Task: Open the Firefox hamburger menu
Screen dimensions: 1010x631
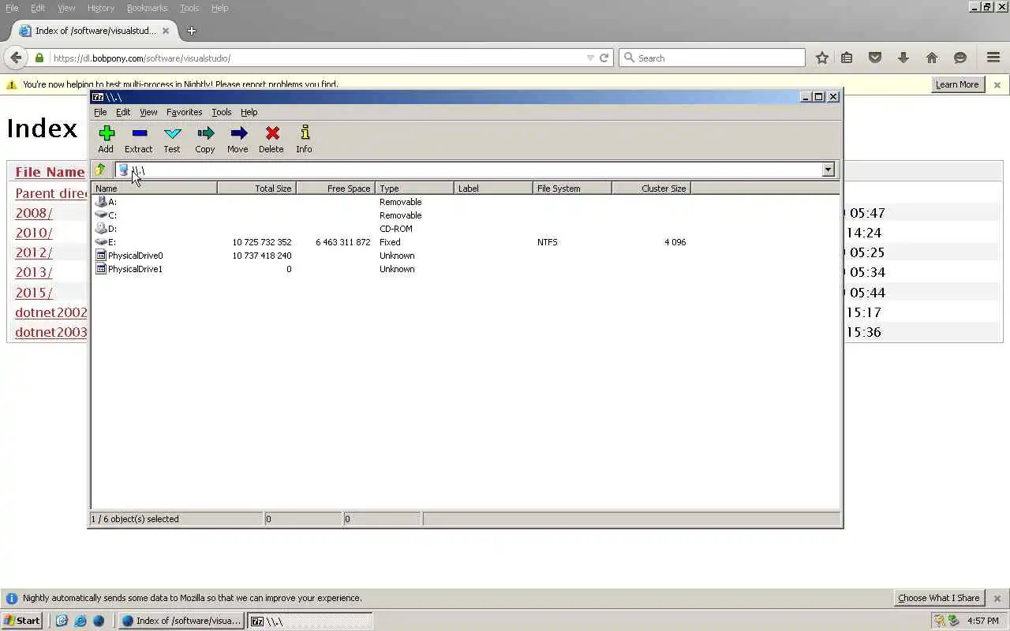Action: (x=993, y=58)
